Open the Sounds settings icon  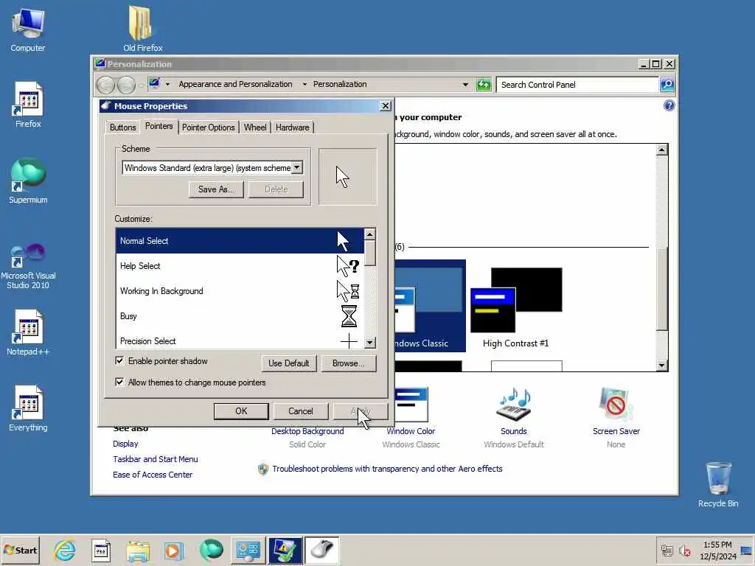tap(514, 405)
